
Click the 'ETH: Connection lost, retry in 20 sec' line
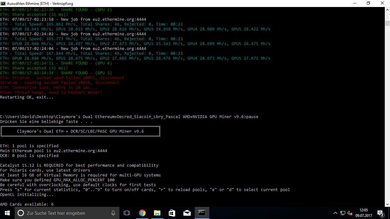(x=49, y=88)
